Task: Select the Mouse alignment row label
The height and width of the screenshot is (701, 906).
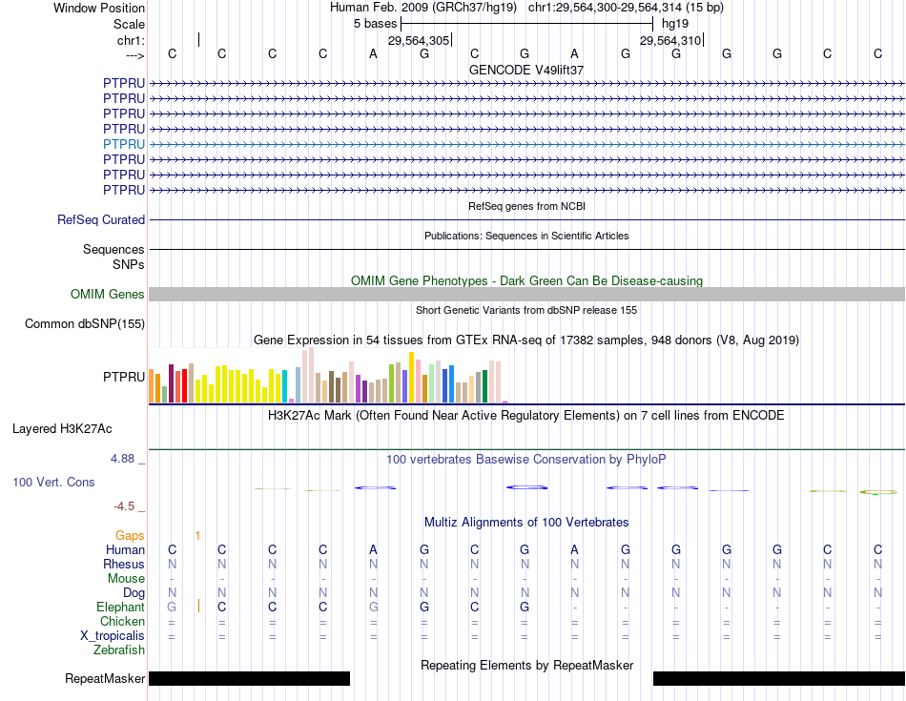Action: (x=126, y=579)
